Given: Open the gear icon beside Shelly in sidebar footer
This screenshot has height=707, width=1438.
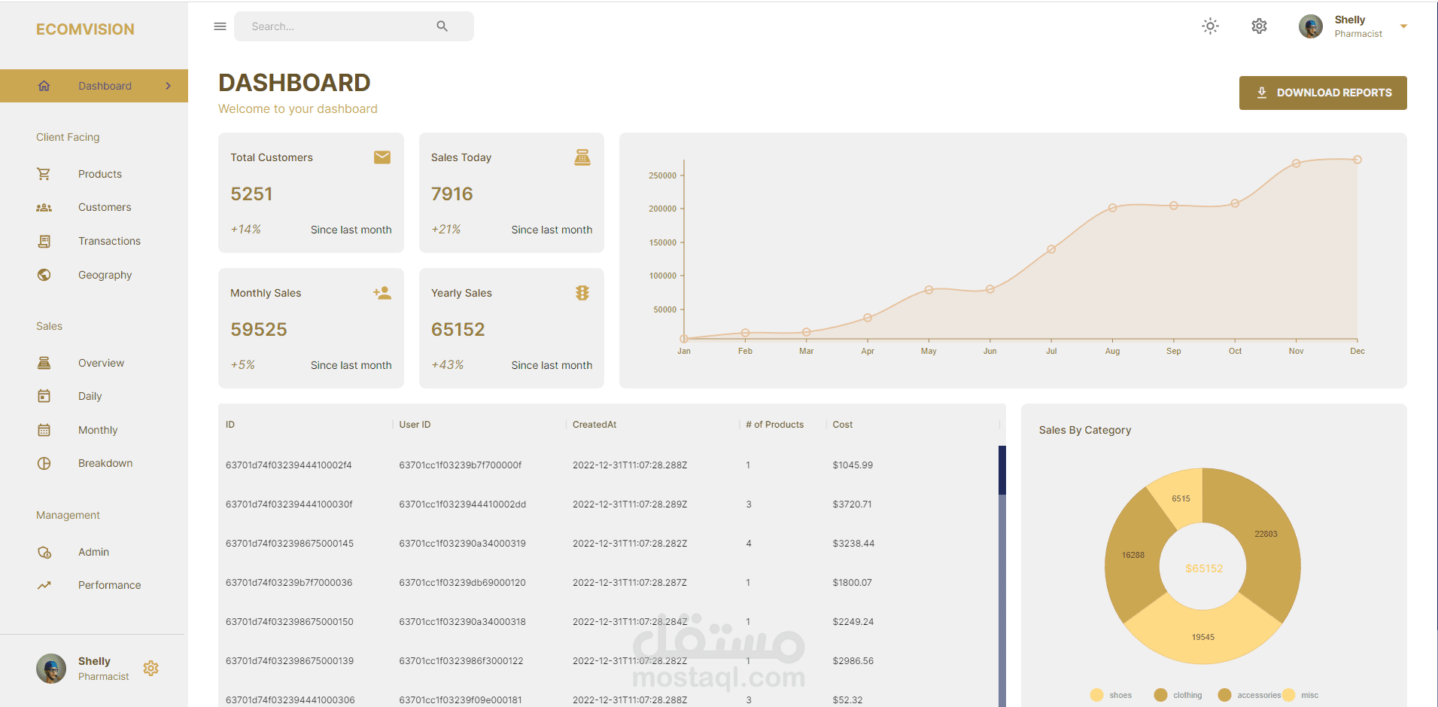Looking at the screenshot, I should pos(150,668).
